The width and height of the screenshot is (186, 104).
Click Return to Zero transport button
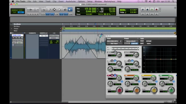tap(143, 14)
